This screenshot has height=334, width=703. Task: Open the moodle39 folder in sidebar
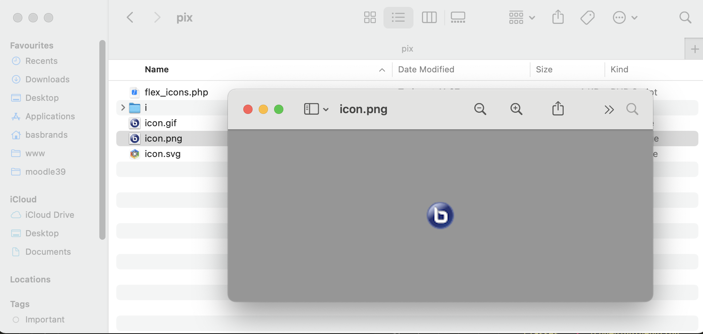coord(45,172)
